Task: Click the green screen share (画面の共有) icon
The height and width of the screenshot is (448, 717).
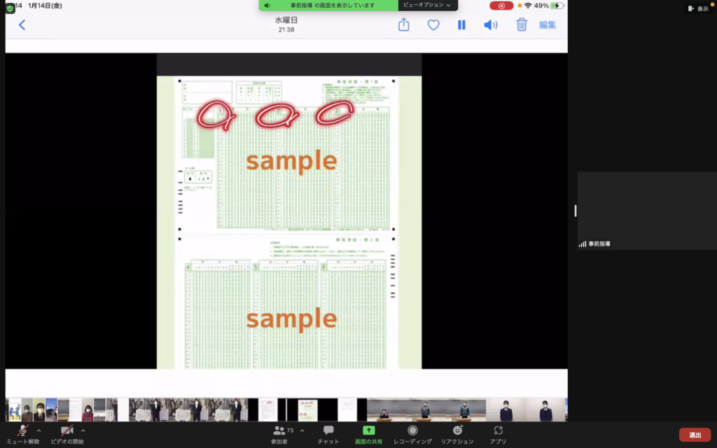Action: click(x=369, y=430)
